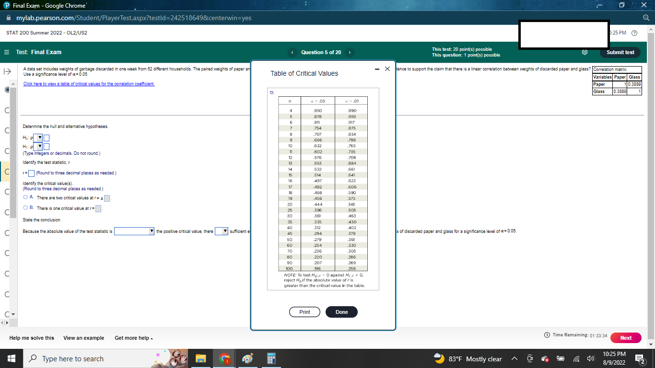Select the first question circle in sidebar
Image resolution: width=655 pixels, height=368 pixels.
click(x=7, y=90)
